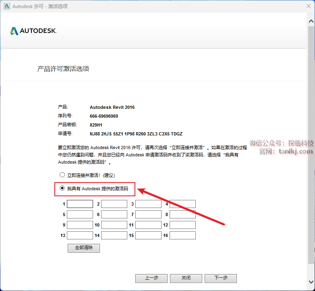The height and width of the screenshot is (291, 315).
Task: Click activation code field 11
Action: pos(149,225)
